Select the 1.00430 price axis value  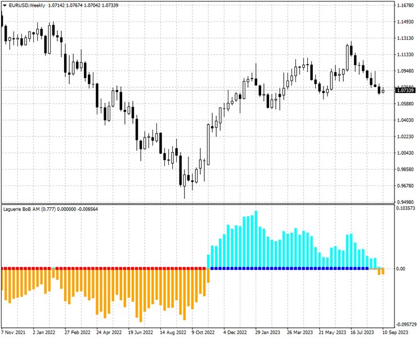point(406,153)
